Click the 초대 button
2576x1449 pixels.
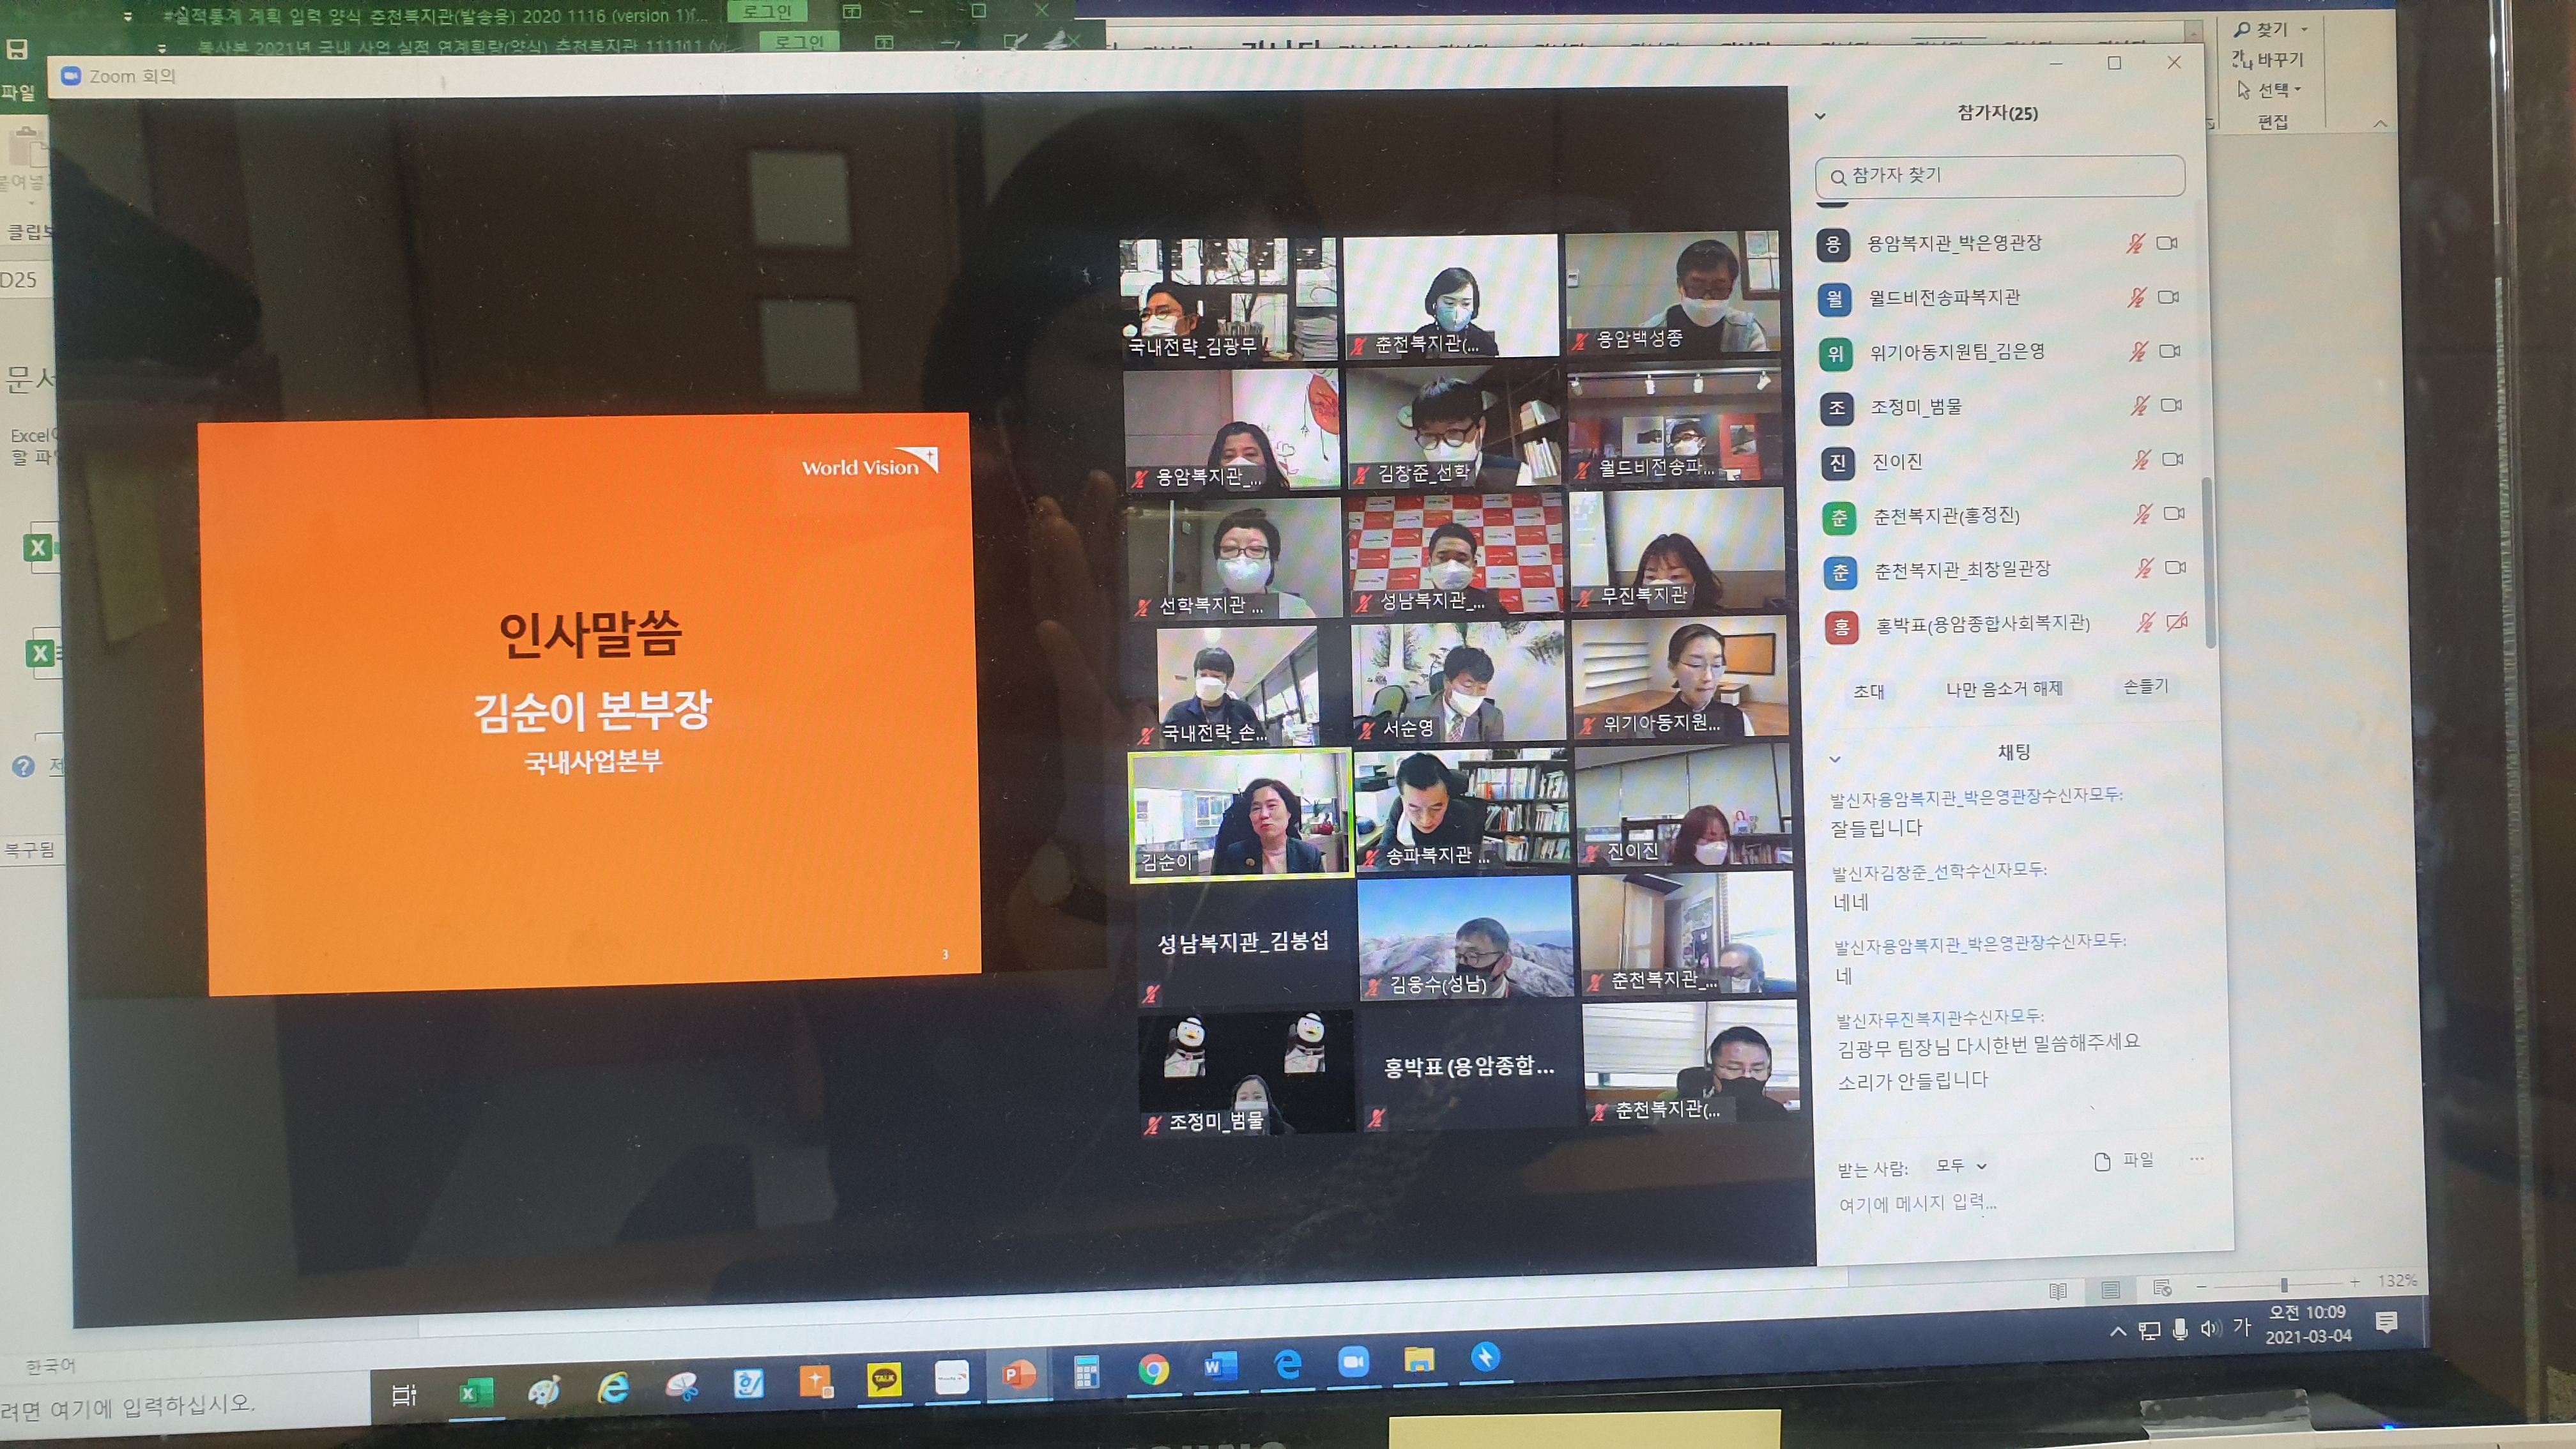coord(1868,691)
